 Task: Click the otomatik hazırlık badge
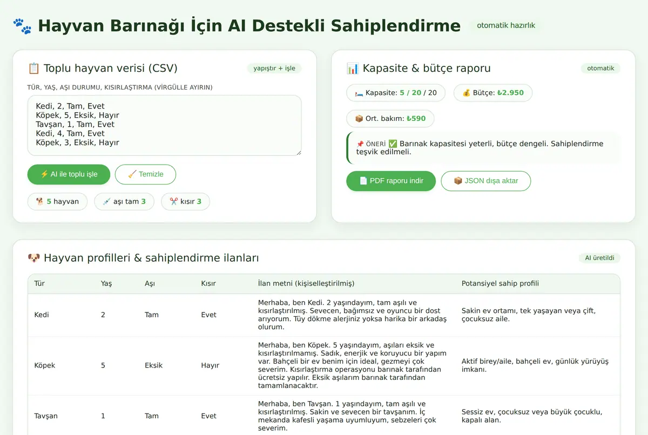(506, 25)
